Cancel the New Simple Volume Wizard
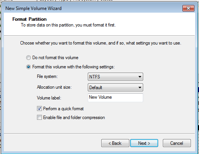Viewport: 199px width, 154px height. point(177,143)
